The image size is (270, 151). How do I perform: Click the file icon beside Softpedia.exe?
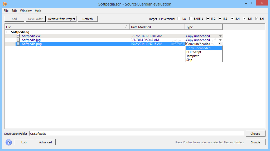(19, 36)
